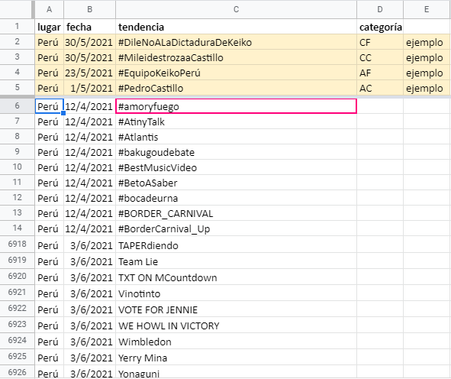Select cell #AtinyTalk
Screen dimensions: 451x379
(x=236, y=121)
